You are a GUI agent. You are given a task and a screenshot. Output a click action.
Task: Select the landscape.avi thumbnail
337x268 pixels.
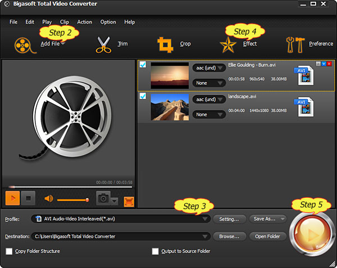[x=170, y=107]
